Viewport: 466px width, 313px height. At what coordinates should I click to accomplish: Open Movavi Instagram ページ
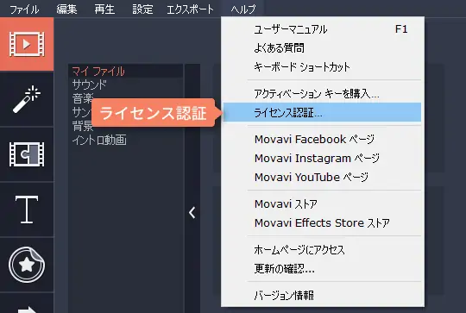pyautogui.click(x=323, y=158)
